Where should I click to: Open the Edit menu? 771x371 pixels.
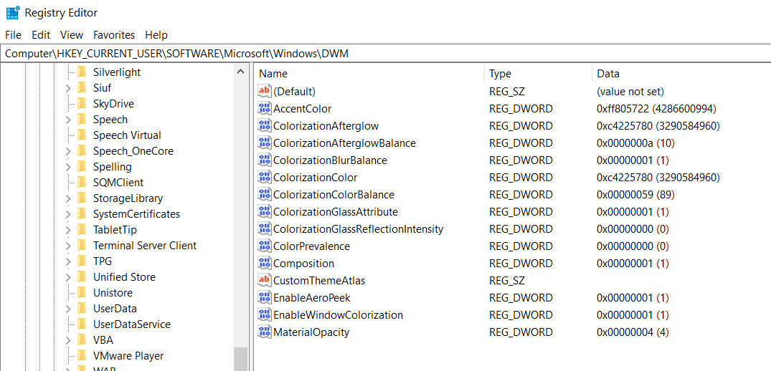[41, 35]
